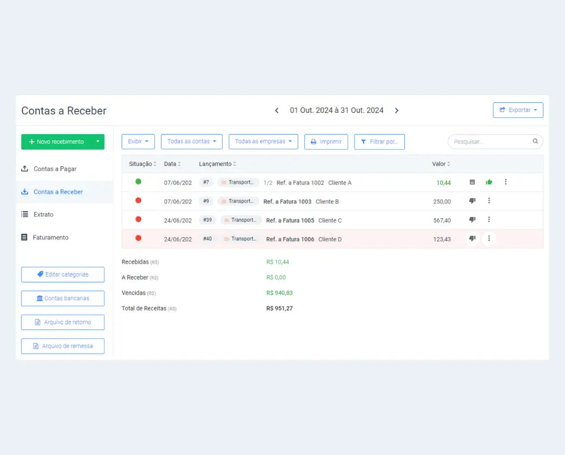565x455 pixels.
Task: Open the Extrato sidebar item
Action: tap(43, 215)
